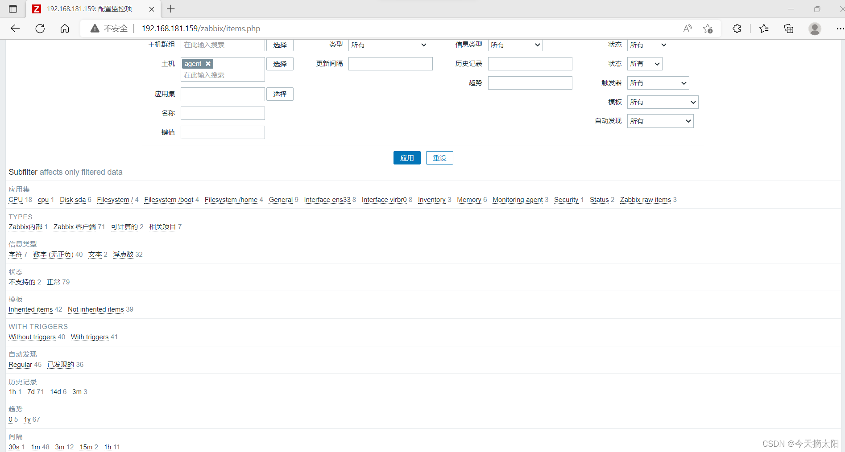Filter by 浮点数 info type
The image size is (845, 452).
(x=123, y=255)
